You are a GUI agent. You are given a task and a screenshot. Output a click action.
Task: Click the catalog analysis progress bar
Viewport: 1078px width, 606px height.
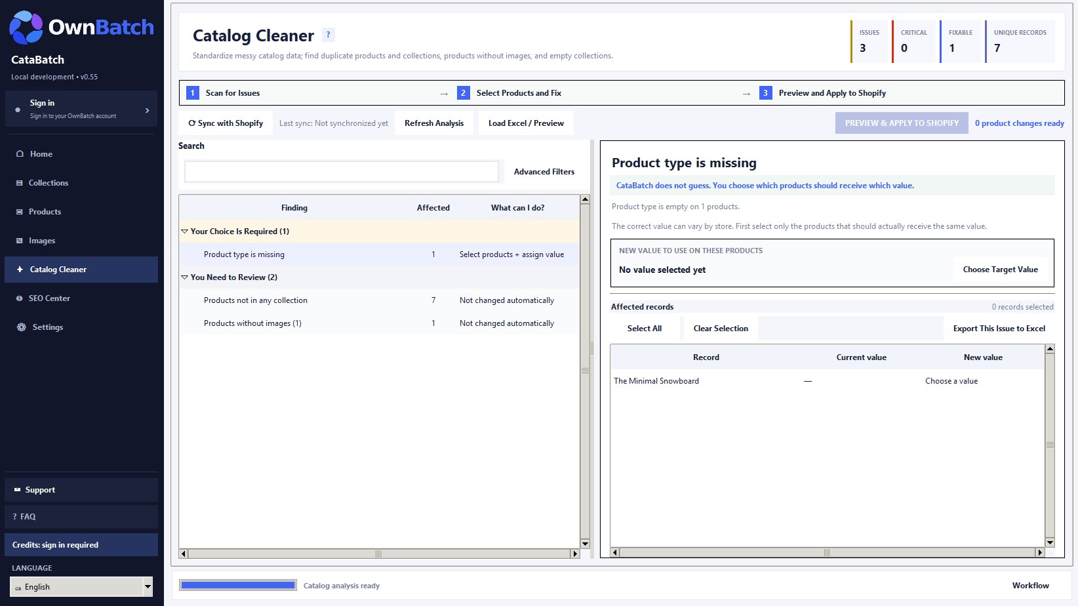[238, 585]
